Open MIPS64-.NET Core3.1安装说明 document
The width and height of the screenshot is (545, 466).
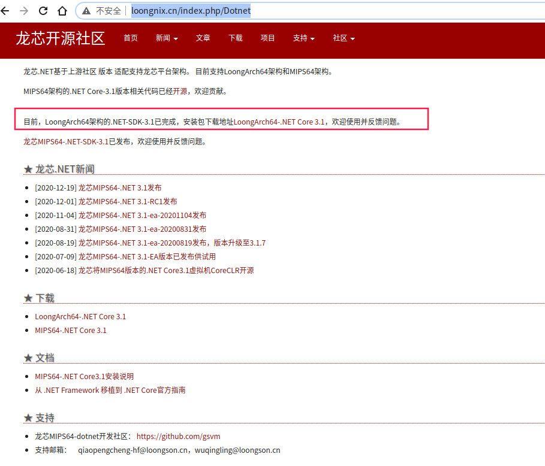click(x=84, y=376)
